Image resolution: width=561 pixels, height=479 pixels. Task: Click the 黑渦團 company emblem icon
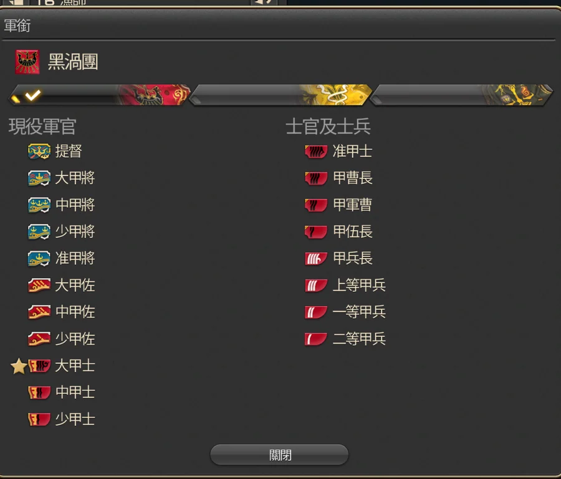[x=27, y=62]
